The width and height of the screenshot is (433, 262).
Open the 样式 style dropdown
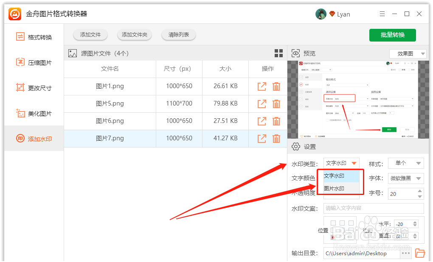tap(405, 163)
